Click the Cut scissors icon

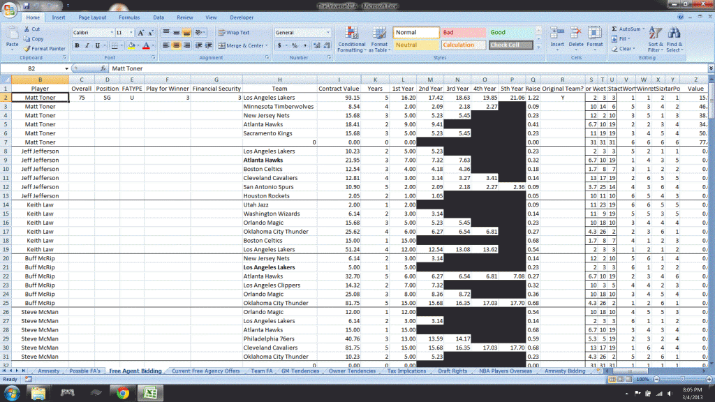point(27,29)
